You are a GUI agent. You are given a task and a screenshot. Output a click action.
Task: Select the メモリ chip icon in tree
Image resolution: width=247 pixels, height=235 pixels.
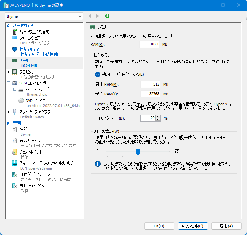coord(14,61)
